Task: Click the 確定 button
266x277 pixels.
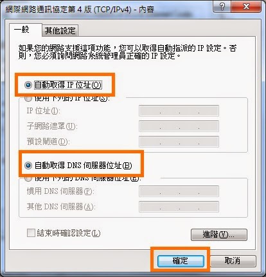Action: [181, 261]
